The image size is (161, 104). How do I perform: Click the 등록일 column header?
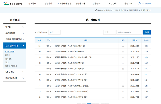135,40
